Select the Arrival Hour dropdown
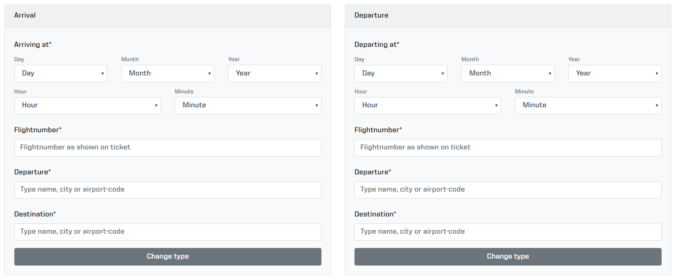This screenshot has height=278, width=673. (87, 105)
